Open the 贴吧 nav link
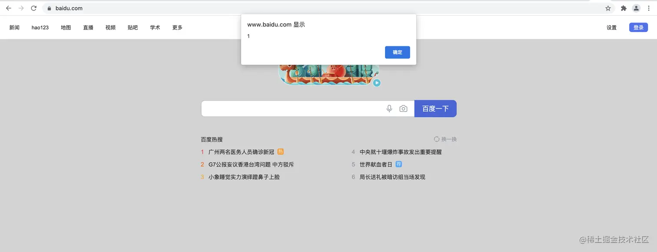 coord(133,28)
